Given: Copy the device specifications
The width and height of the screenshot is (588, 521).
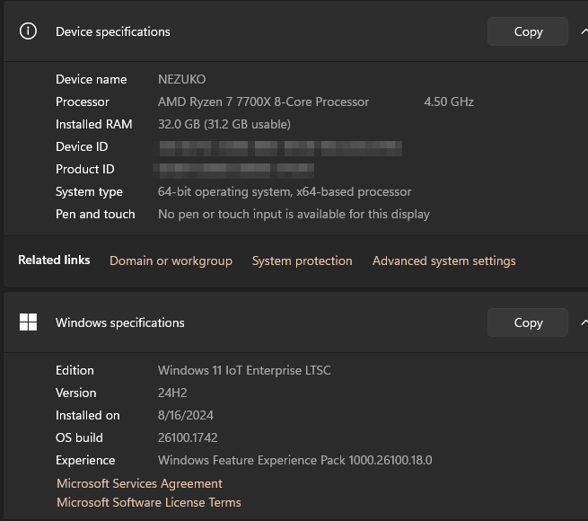Looking at the screenshot, I should (528, 31).
